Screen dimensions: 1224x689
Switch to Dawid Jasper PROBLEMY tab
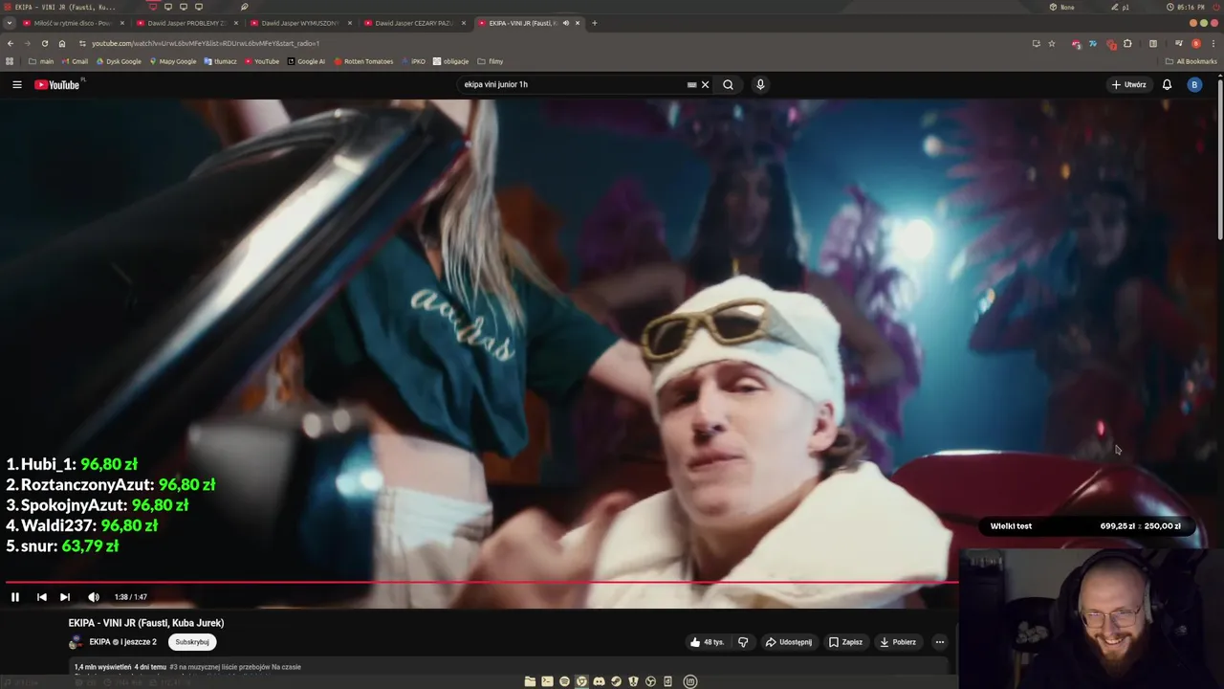(x=186, y=23)
